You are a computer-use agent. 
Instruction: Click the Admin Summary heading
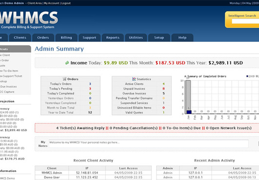coord(60,49)
